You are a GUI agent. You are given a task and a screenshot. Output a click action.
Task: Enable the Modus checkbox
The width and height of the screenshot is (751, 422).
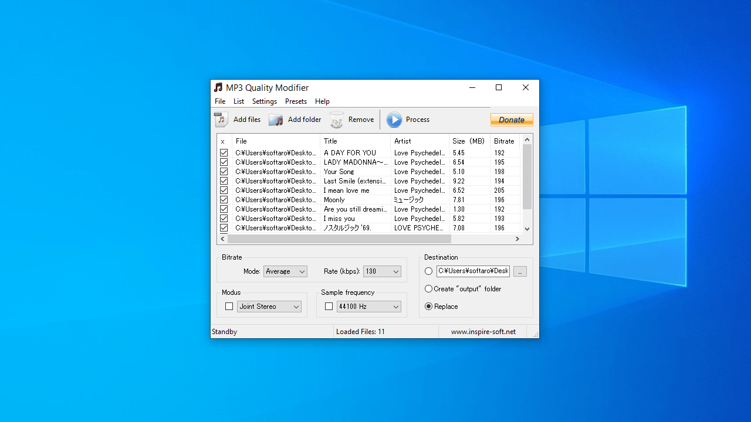coord(229,307)
